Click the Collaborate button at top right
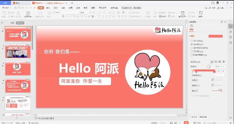 click(212, 8)
